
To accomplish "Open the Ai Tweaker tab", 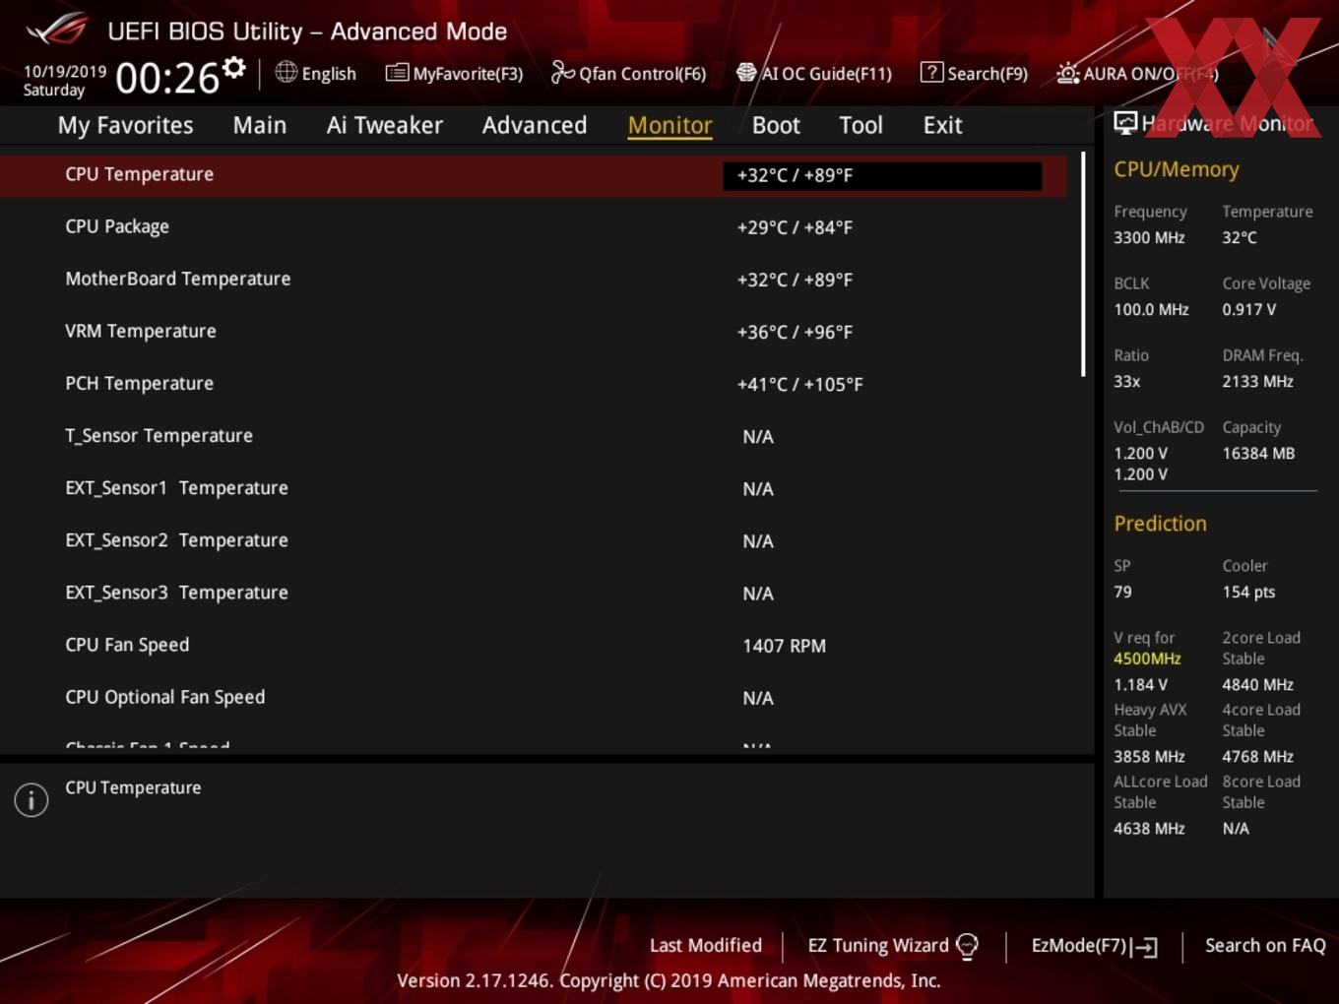I will 385,125.
